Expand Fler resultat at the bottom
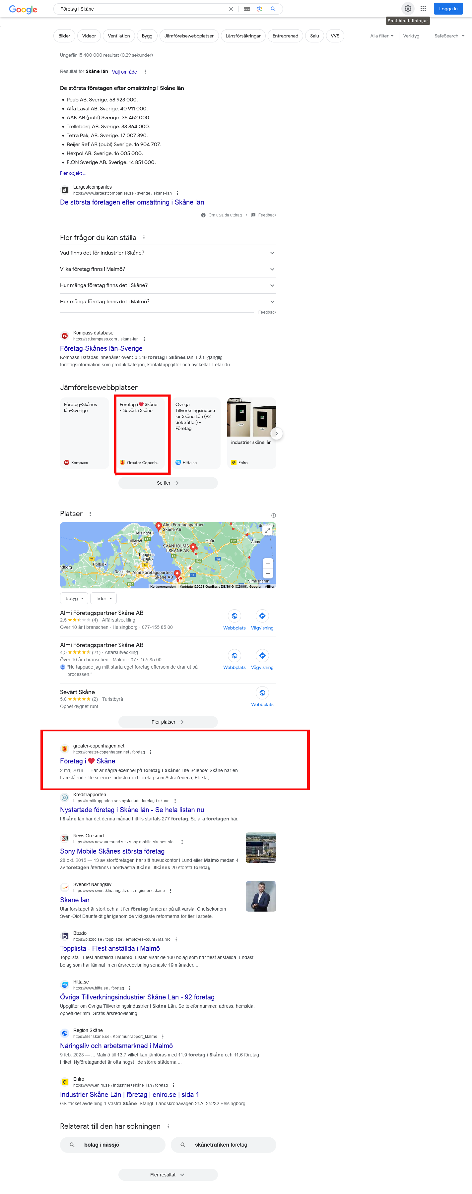Viewport: 472px width, 1194px height. pos(168,1174)
